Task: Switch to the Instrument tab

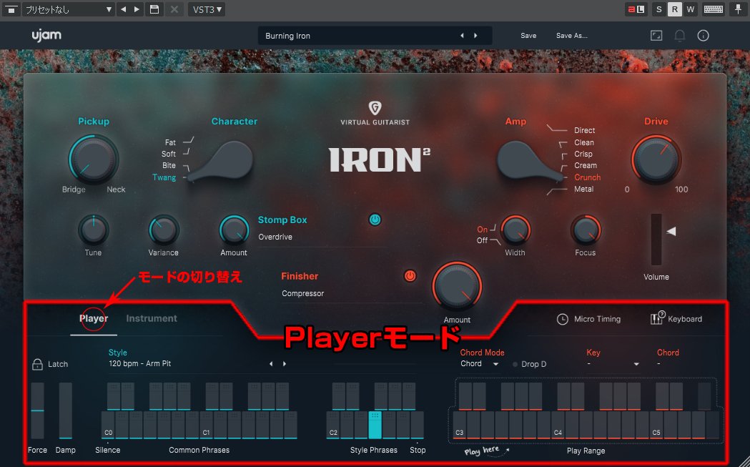Action: (151, 319)
